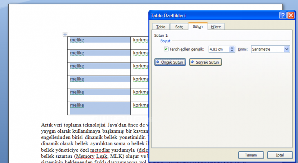Select the Sütun tab
The image size is (298, 163).
click(198, 26)
